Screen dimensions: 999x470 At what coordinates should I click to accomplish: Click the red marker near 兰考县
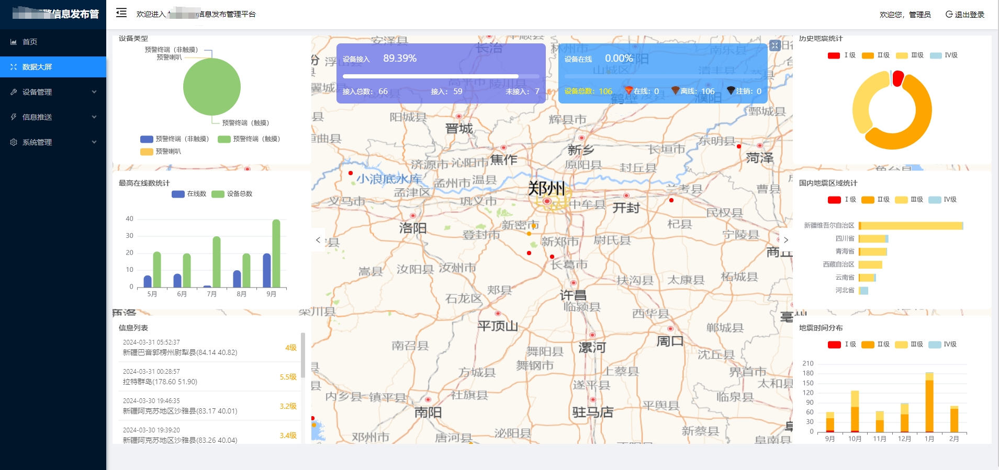(671, 200)
